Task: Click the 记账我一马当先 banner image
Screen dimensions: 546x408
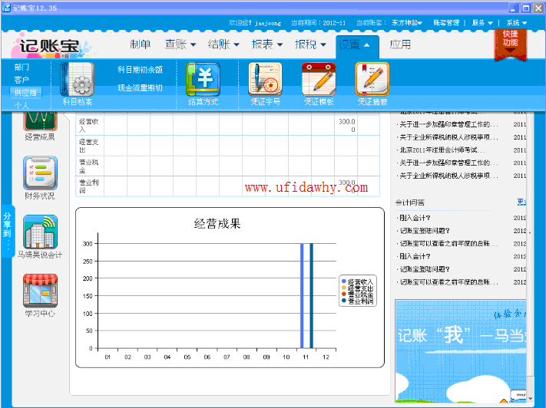Action: tap(461, 351)
